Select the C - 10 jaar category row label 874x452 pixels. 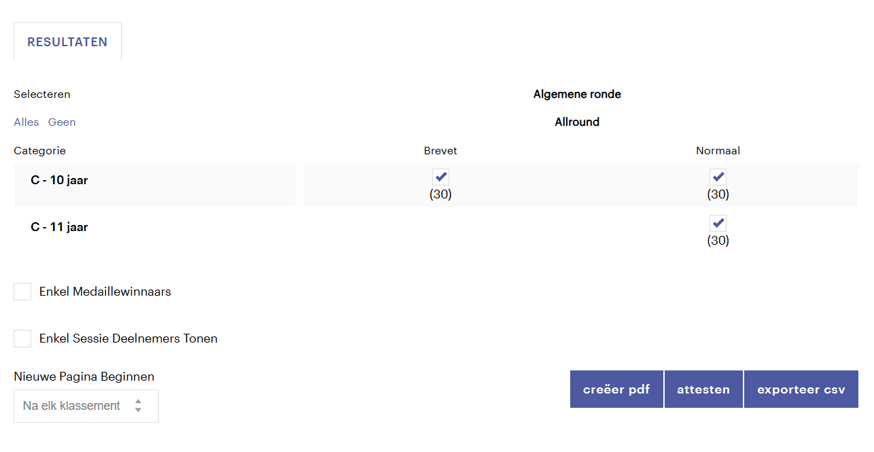tap(59, 181)
